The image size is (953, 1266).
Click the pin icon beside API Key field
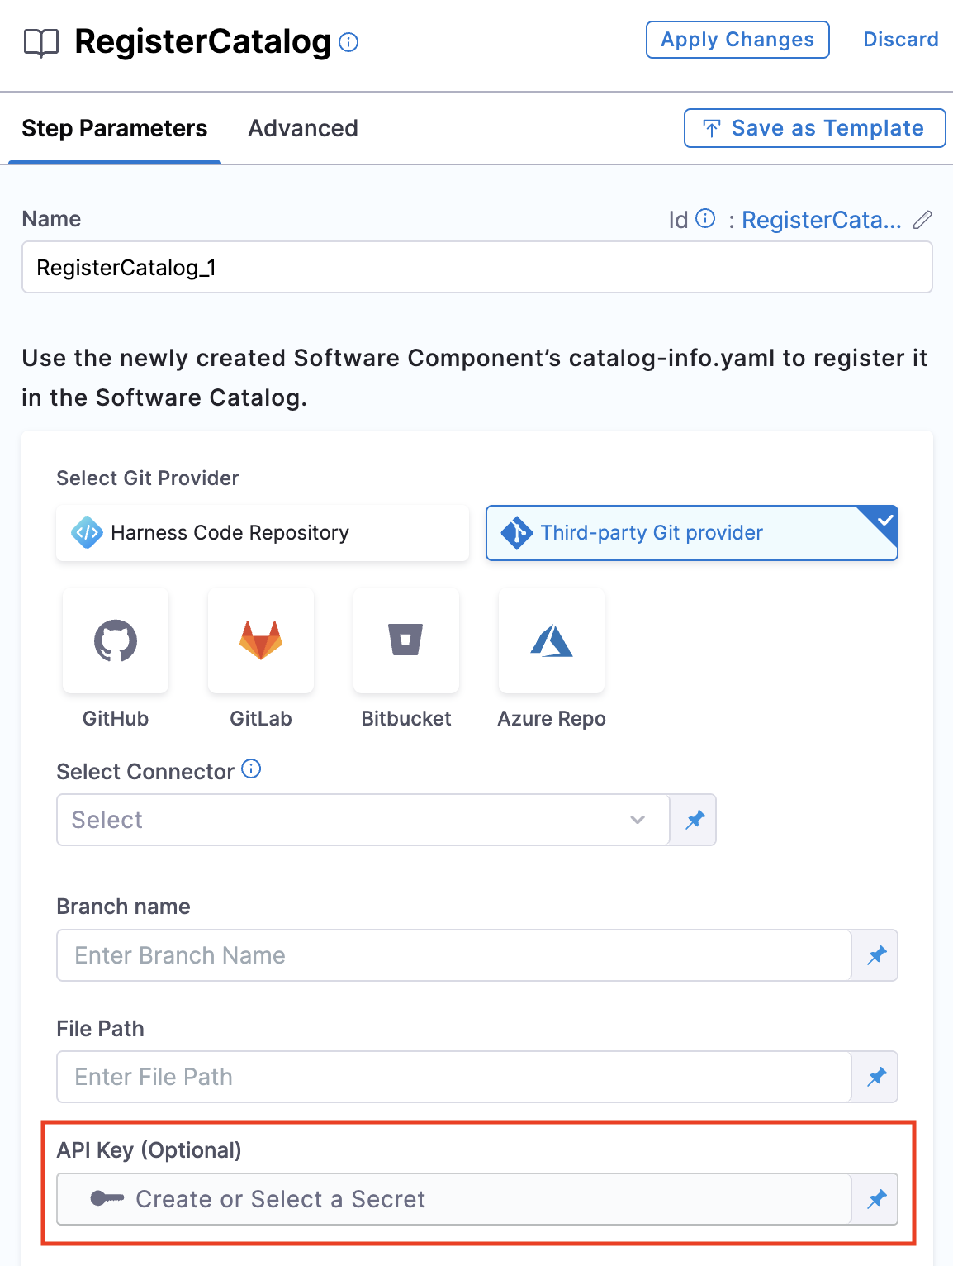[876, 1199]
